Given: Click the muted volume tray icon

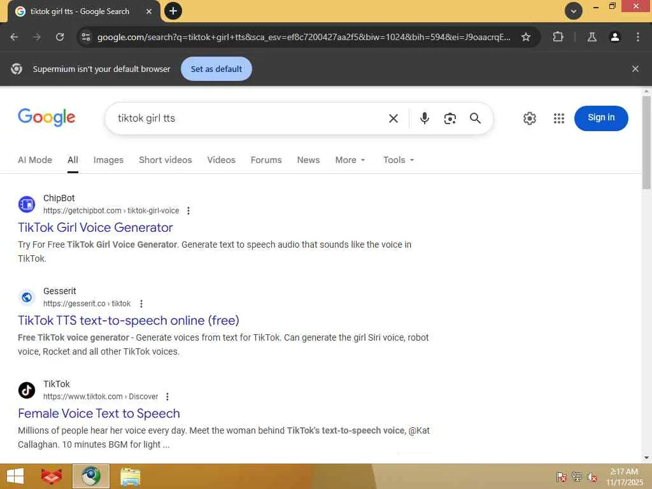Looking at the screenshot, I should [592, 477].
